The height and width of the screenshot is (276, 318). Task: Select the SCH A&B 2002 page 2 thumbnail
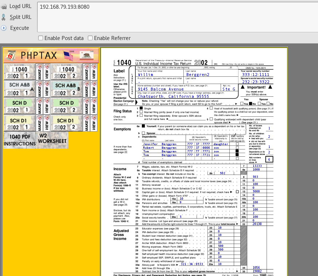pos(67,89)
